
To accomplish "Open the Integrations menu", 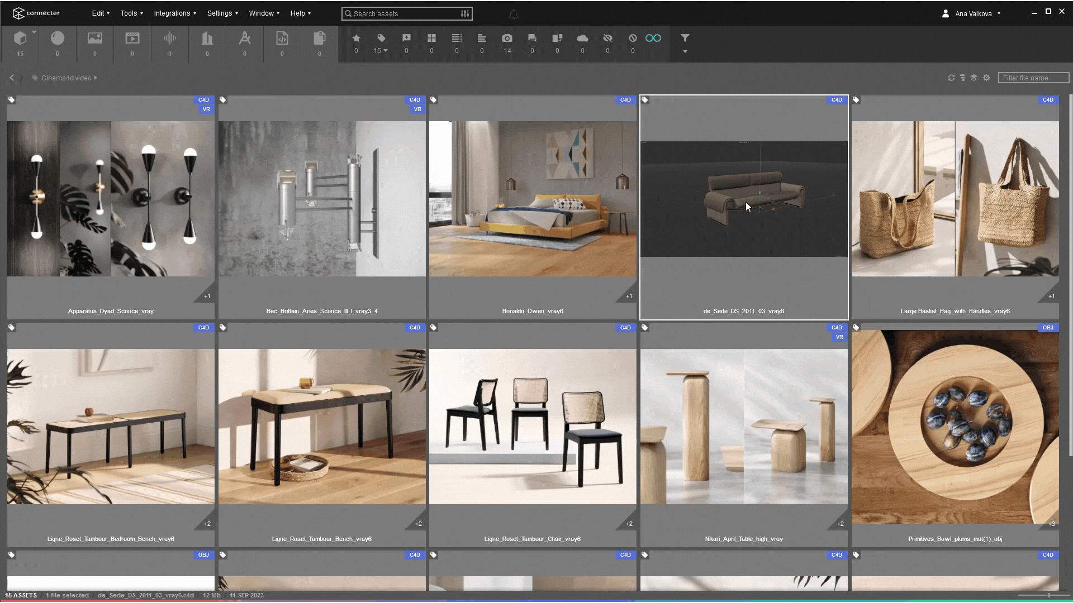I will 175,13.
